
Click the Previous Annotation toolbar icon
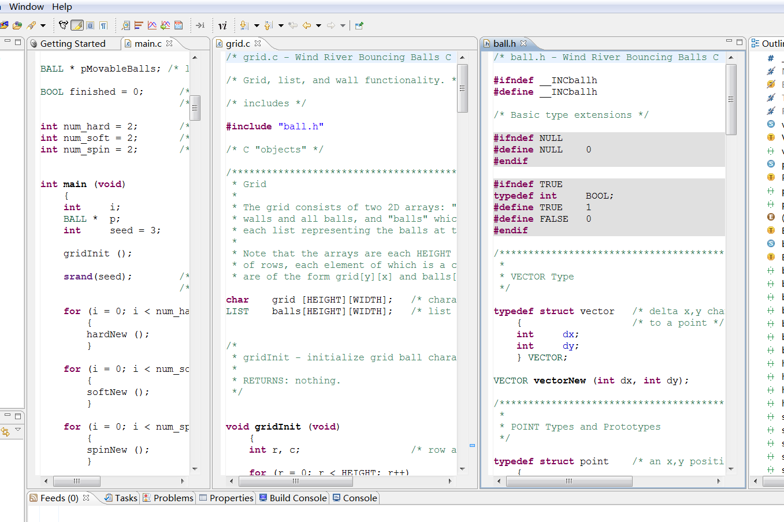pos(268,25)
